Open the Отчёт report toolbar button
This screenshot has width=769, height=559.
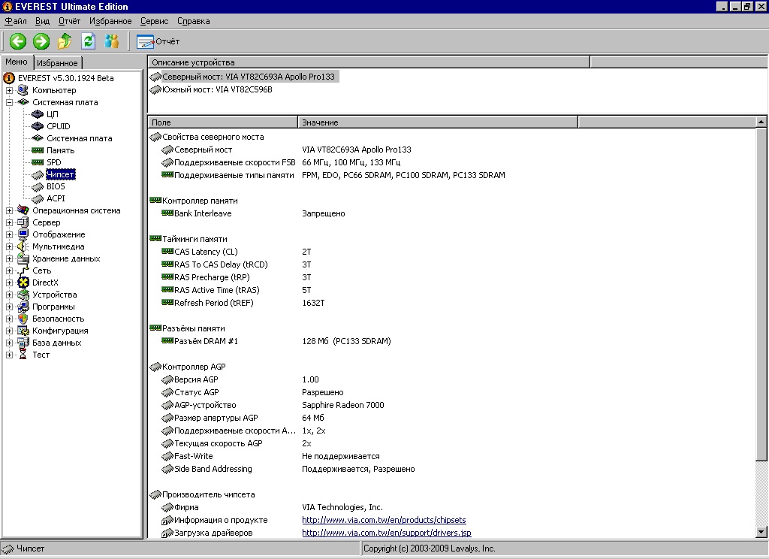point(158,41)
